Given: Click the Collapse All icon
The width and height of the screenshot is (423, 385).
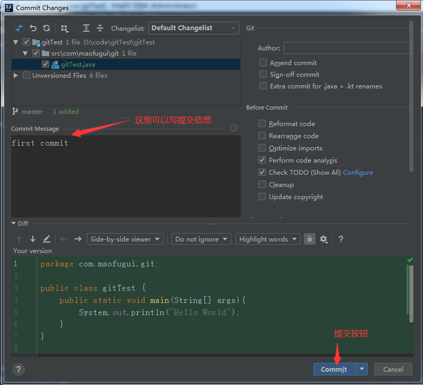Looking at the screenshot, I should tap(100, 28).
